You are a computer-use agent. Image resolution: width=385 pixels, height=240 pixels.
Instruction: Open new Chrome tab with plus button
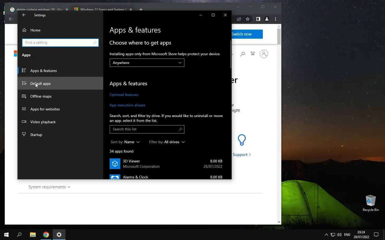click(141, 9)
